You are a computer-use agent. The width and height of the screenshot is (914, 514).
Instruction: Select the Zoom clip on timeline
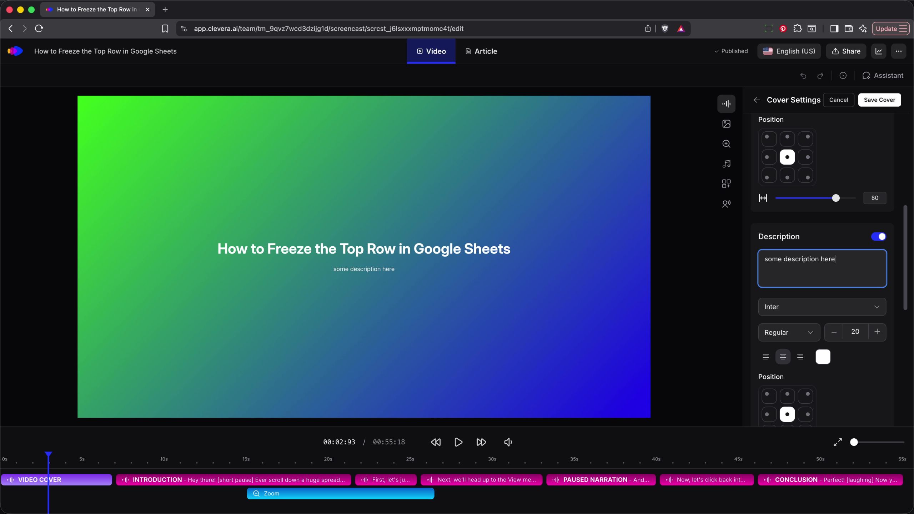point(340,494)
